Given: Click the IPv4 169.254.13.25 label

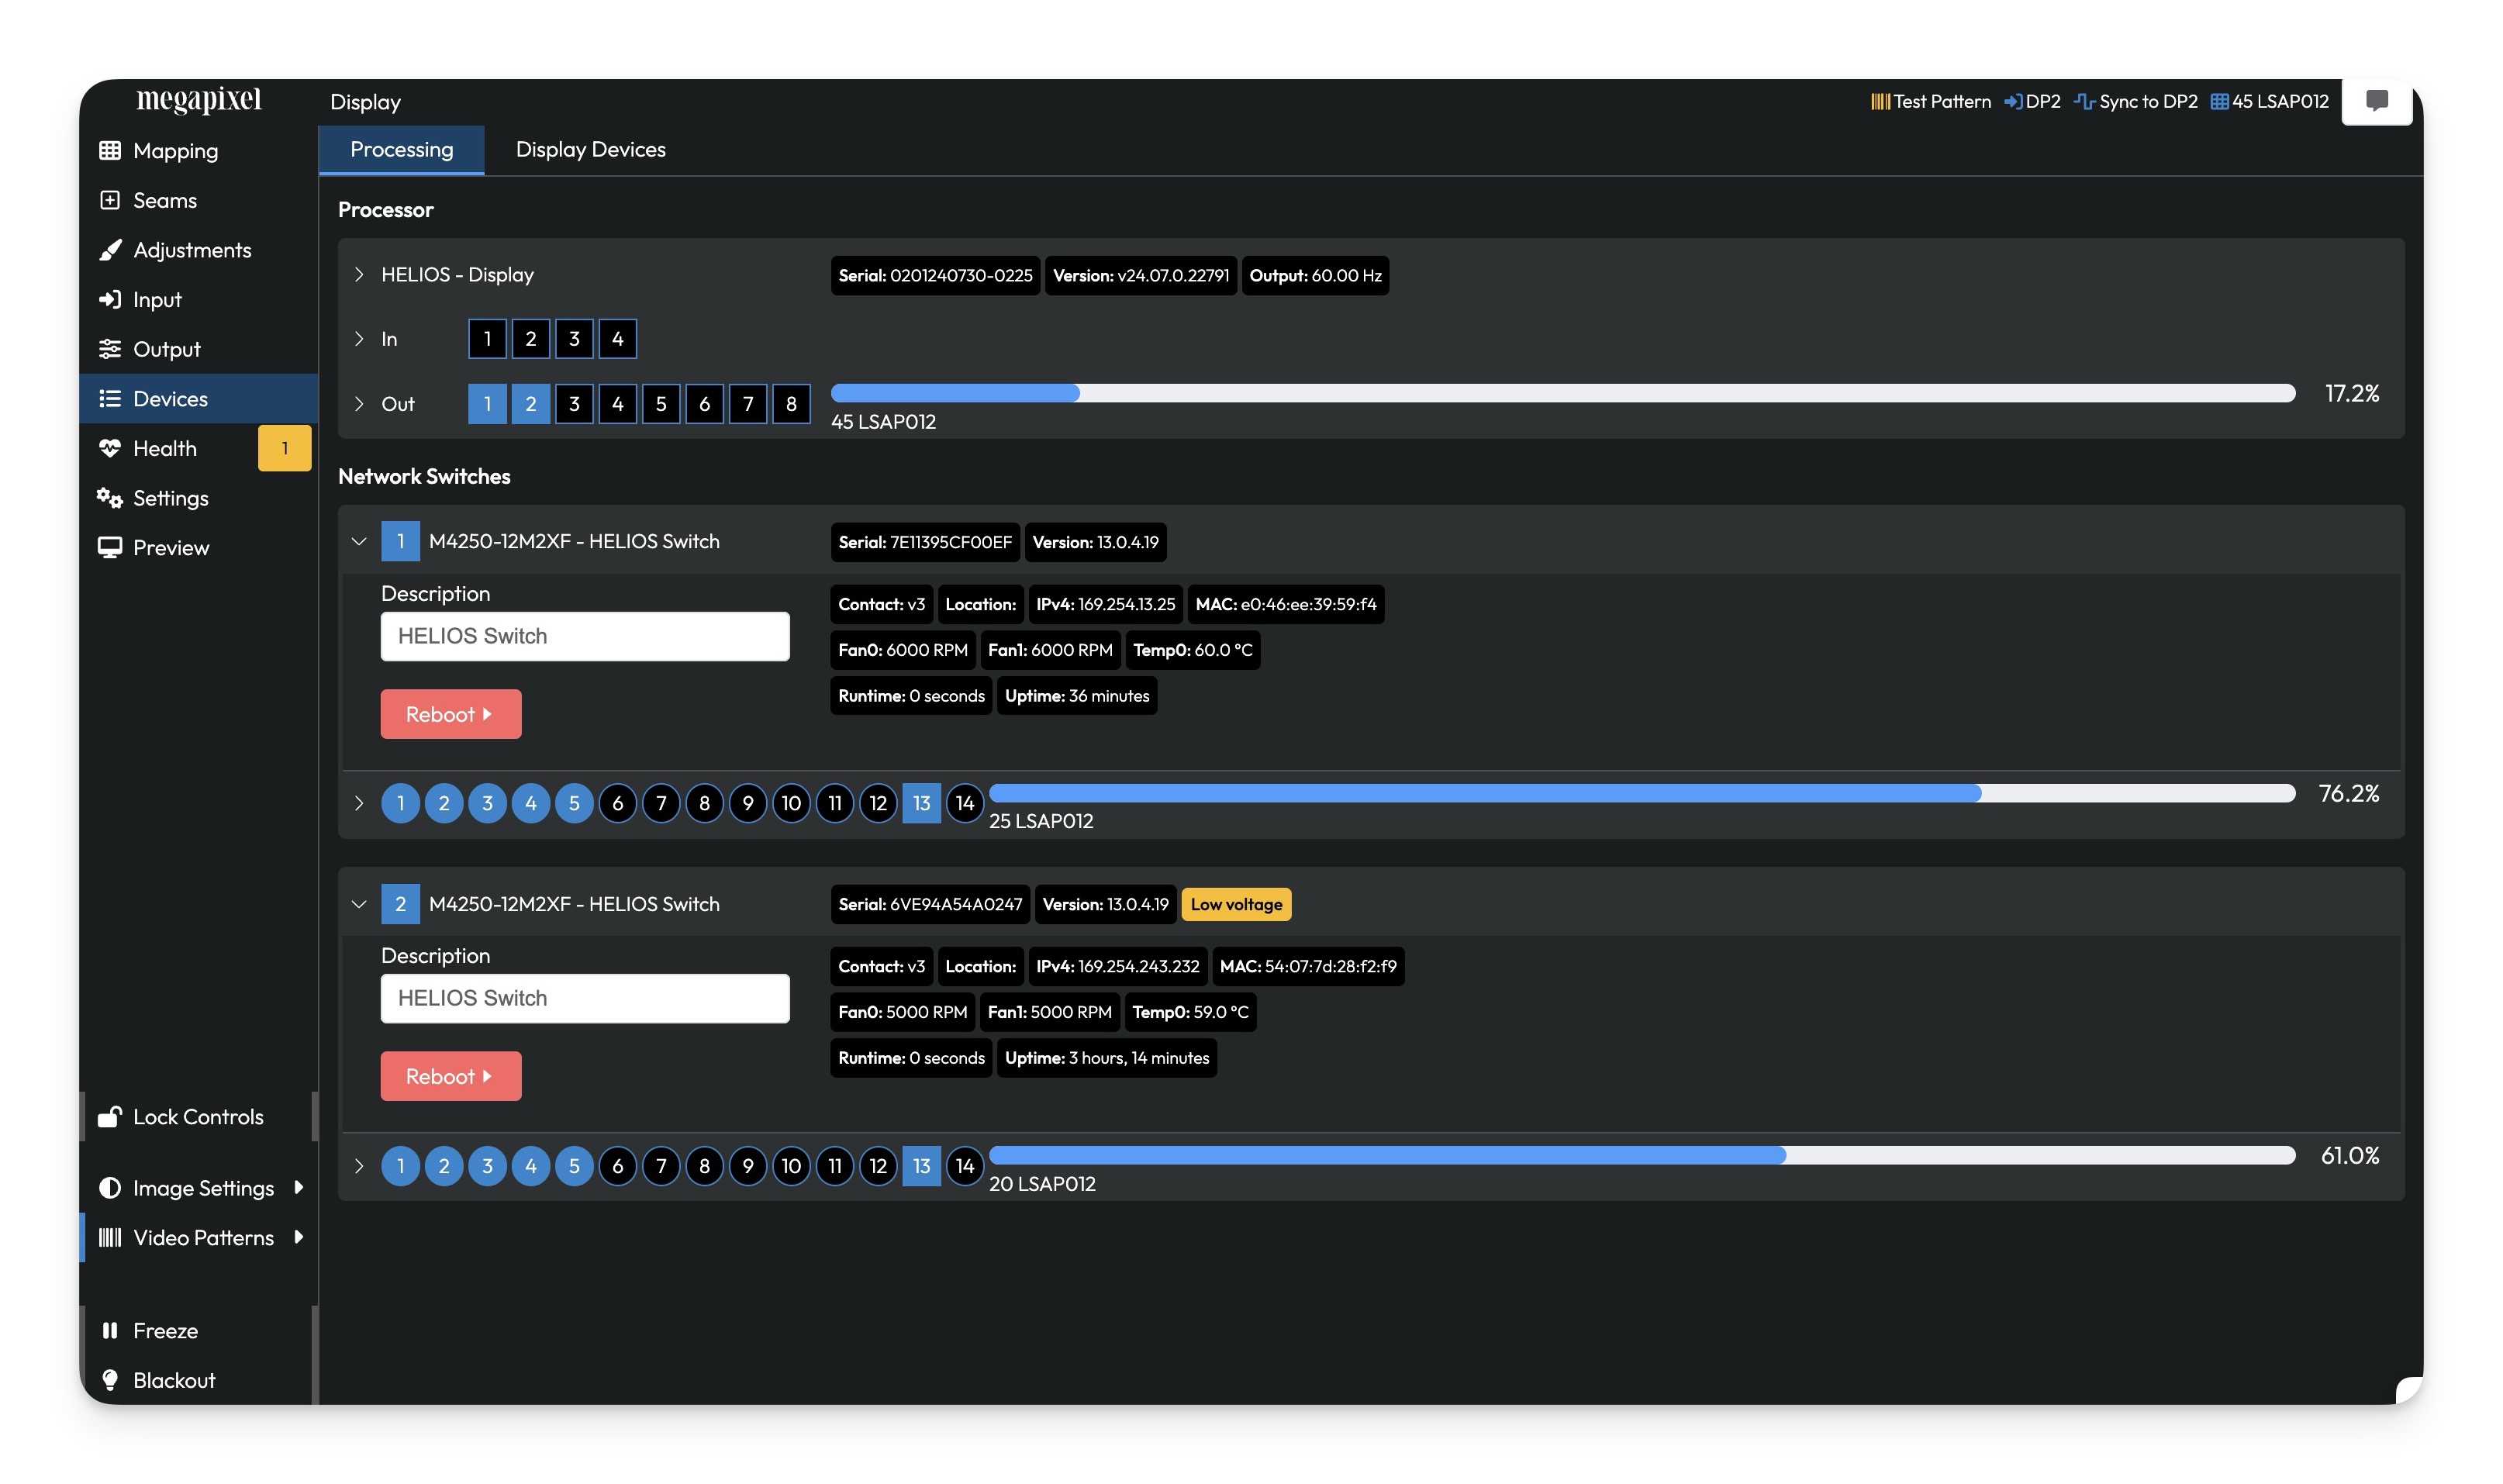Looking at the screenshot, I should coord(1105,604).
